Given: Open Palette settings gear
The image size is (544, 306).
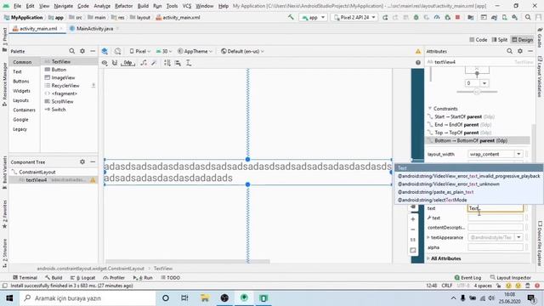Looking at the screenshot, I should [x=82, y=51].
